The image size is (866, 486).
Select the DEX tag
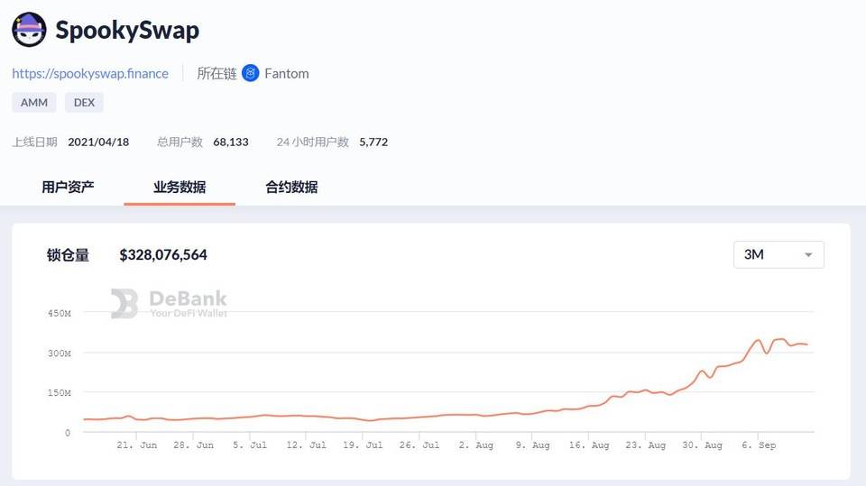pos(84,102)
